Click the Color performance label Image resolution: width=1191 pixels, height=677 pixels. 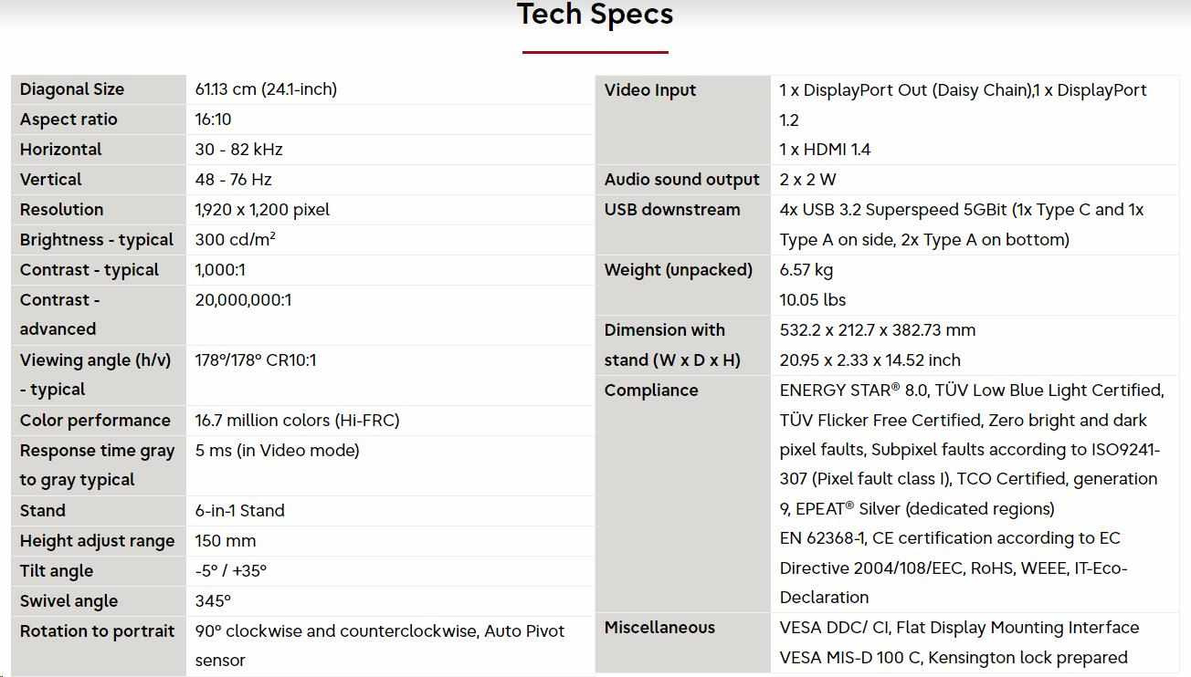pyautogui.click(x=95, y=421)
